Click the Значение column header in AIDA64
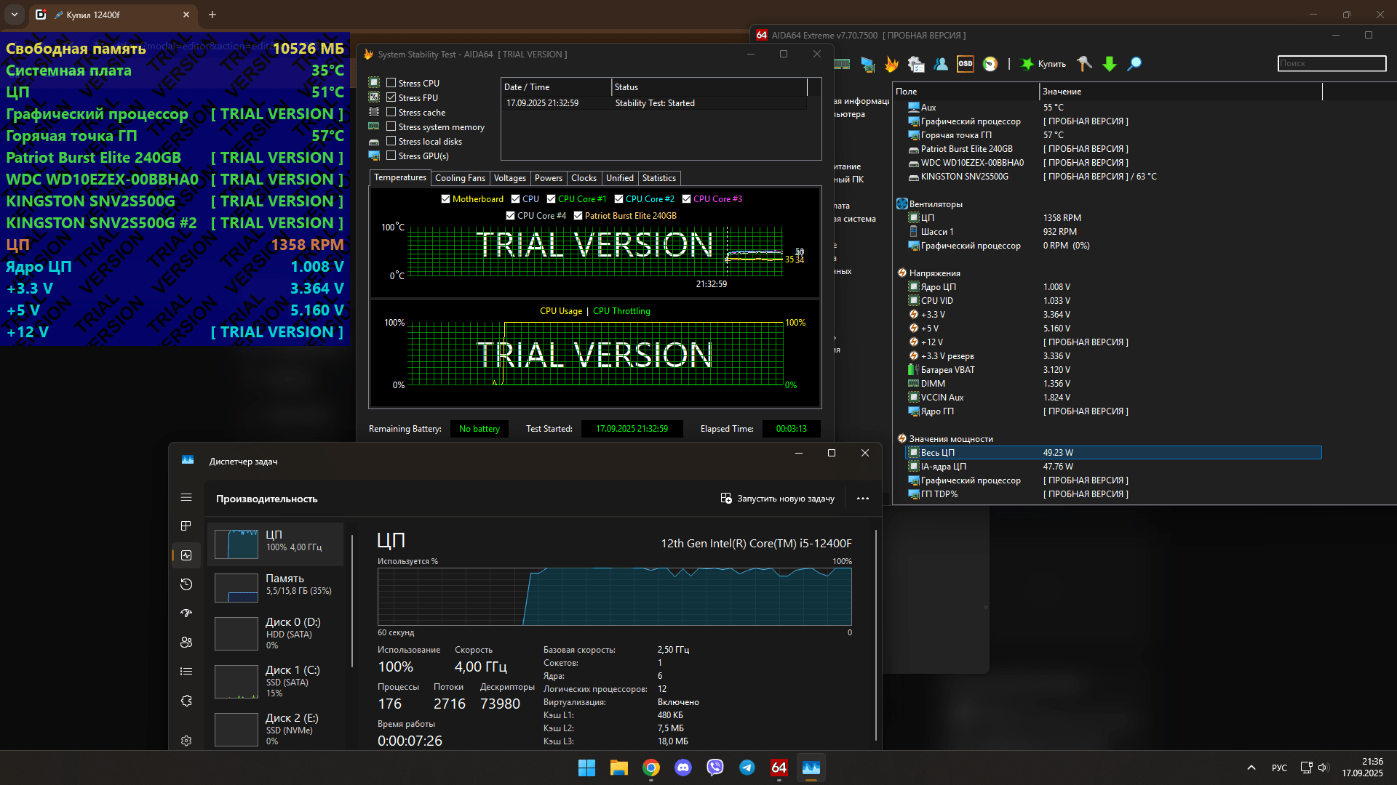This screenshot has width=1397, height=785. (1180, 92)
